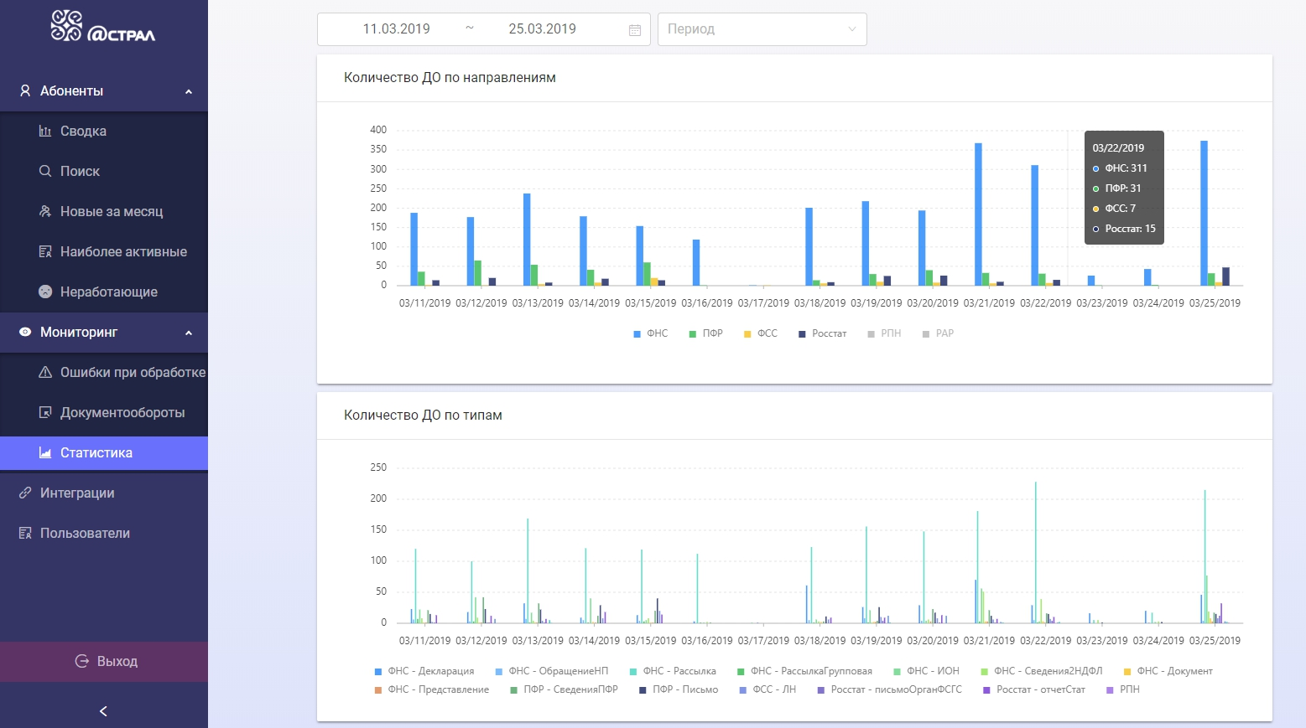Open Документообороты section

104,412
